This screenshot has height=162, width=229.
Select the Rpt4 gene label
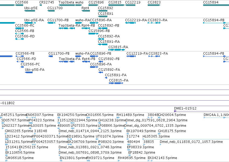[85, 8]
